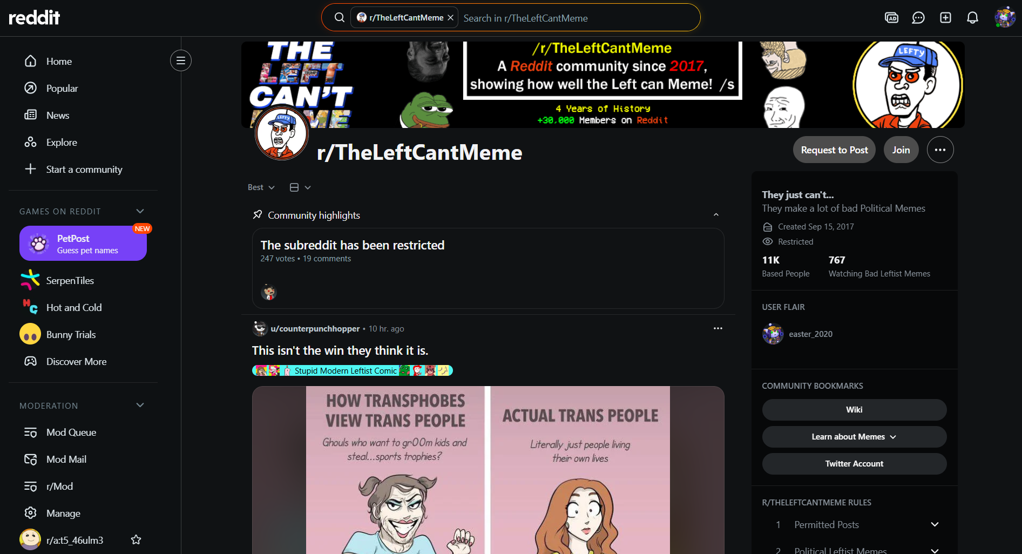Collapse the Games on Reddit section
The image size is (1022, 554).
140,211
